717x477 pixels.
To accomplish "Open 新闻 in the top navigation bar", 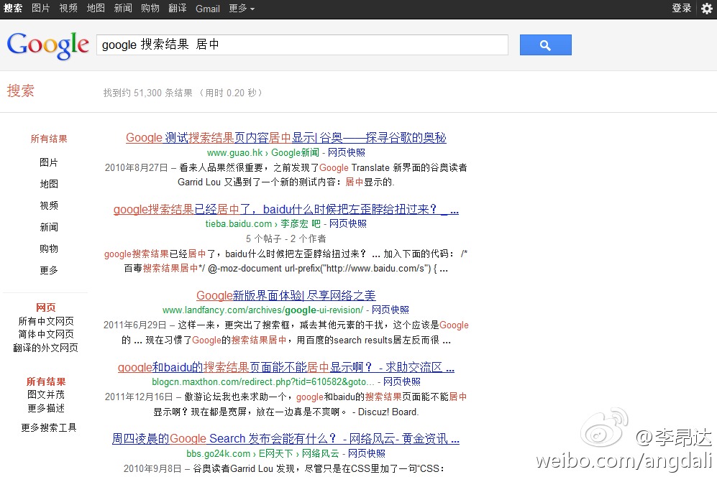I will click(x=123, y=8).
